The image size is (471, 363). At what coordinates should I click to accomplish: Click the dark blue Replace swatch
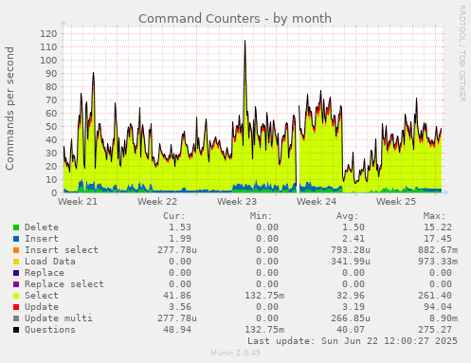(x=16, y=273)
